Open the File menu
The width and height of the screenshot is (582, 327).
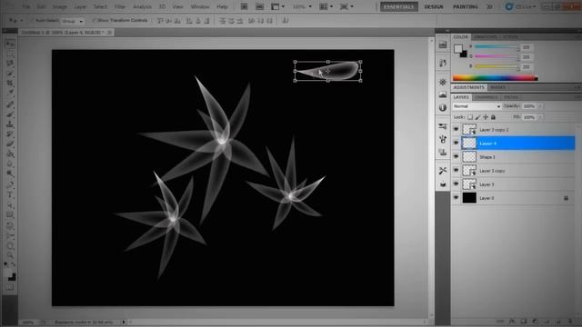(x=26, y=6)
